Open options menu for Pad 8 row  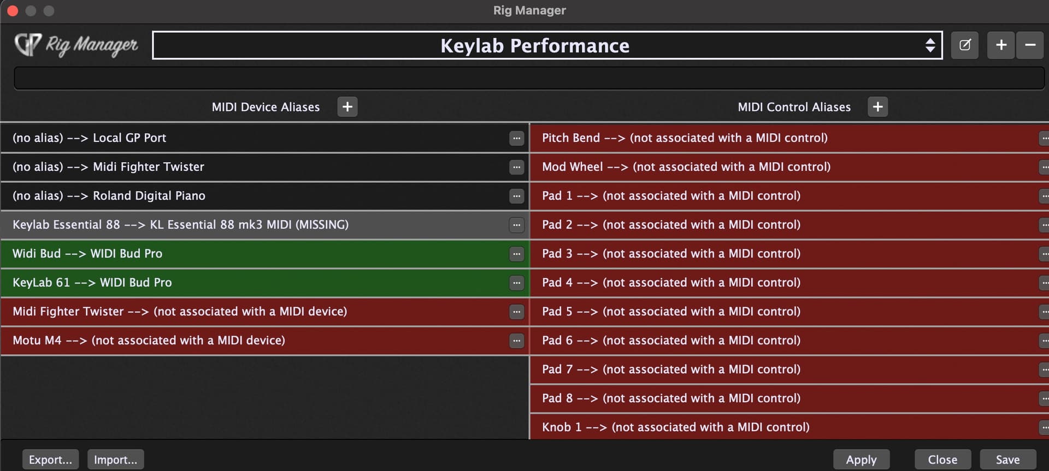1044,398
